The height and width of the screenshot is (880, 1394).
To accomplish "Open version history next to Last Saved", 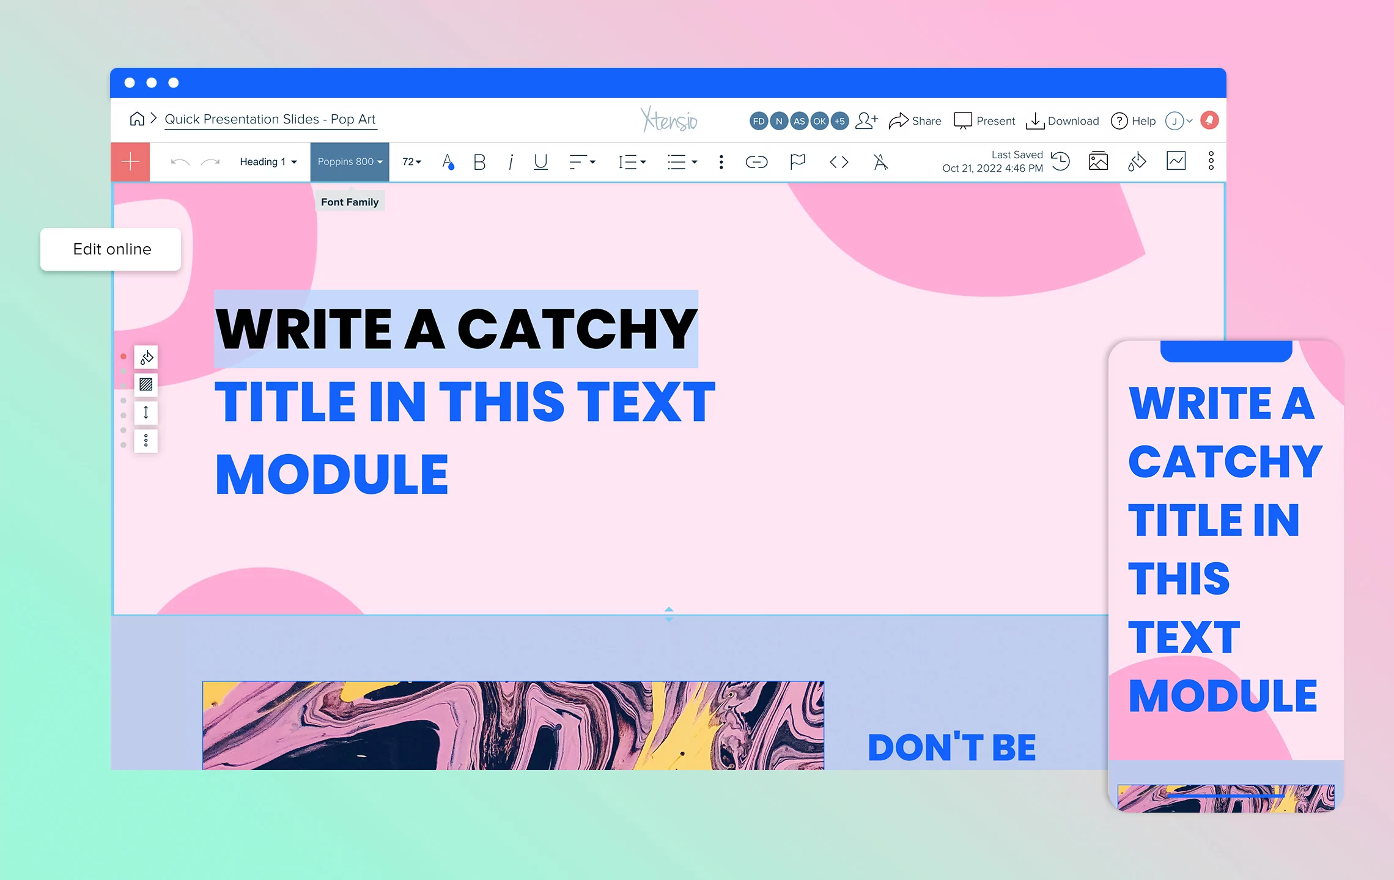I will click(x=1061, y=161).
